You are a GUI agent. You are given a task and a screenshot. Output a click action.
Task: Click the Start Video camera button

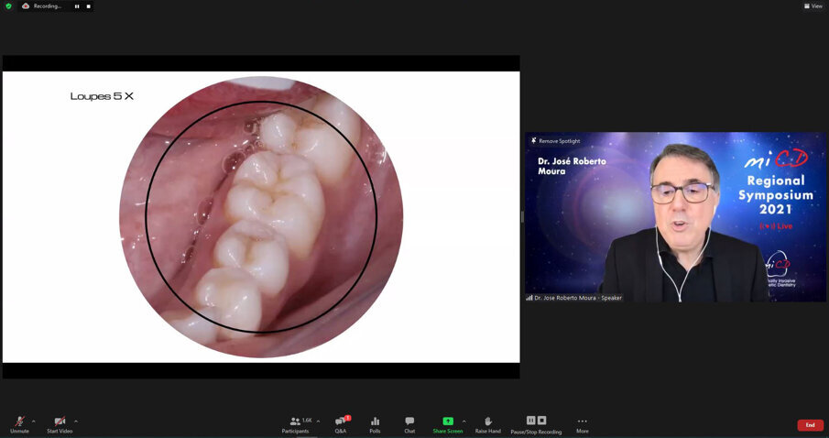click(x=60, y=424)
